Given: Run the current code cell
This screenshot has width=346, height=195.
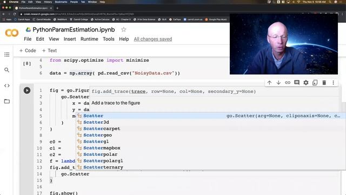Looking at the screenshot, I should (27, 90).
